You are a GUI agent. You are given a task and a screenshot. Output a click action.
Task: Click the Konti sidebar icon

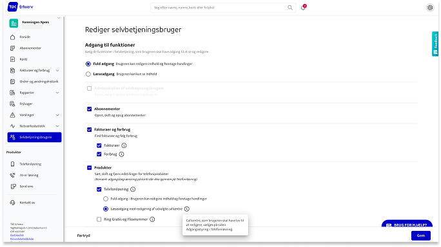point(12,59)
